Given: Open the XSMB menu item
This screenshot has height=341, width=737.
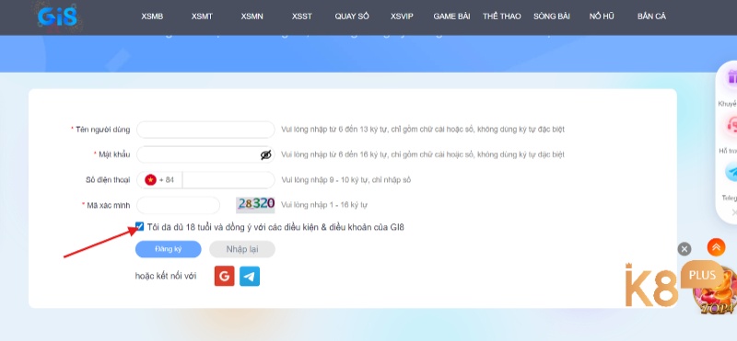Looking at the screenshot, I should [x=152, y=17].
